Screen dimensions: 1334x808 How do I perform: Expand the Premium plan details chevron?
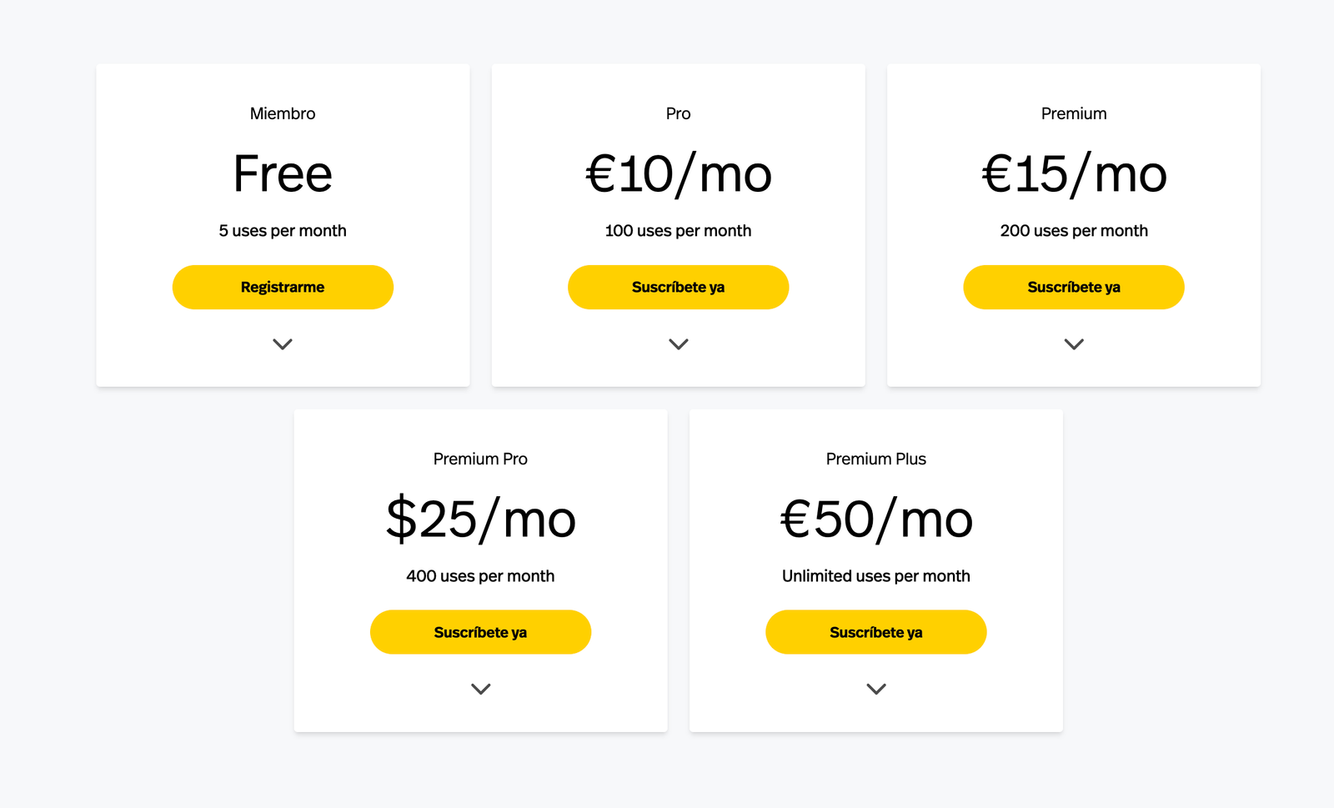click(1074, 344)
